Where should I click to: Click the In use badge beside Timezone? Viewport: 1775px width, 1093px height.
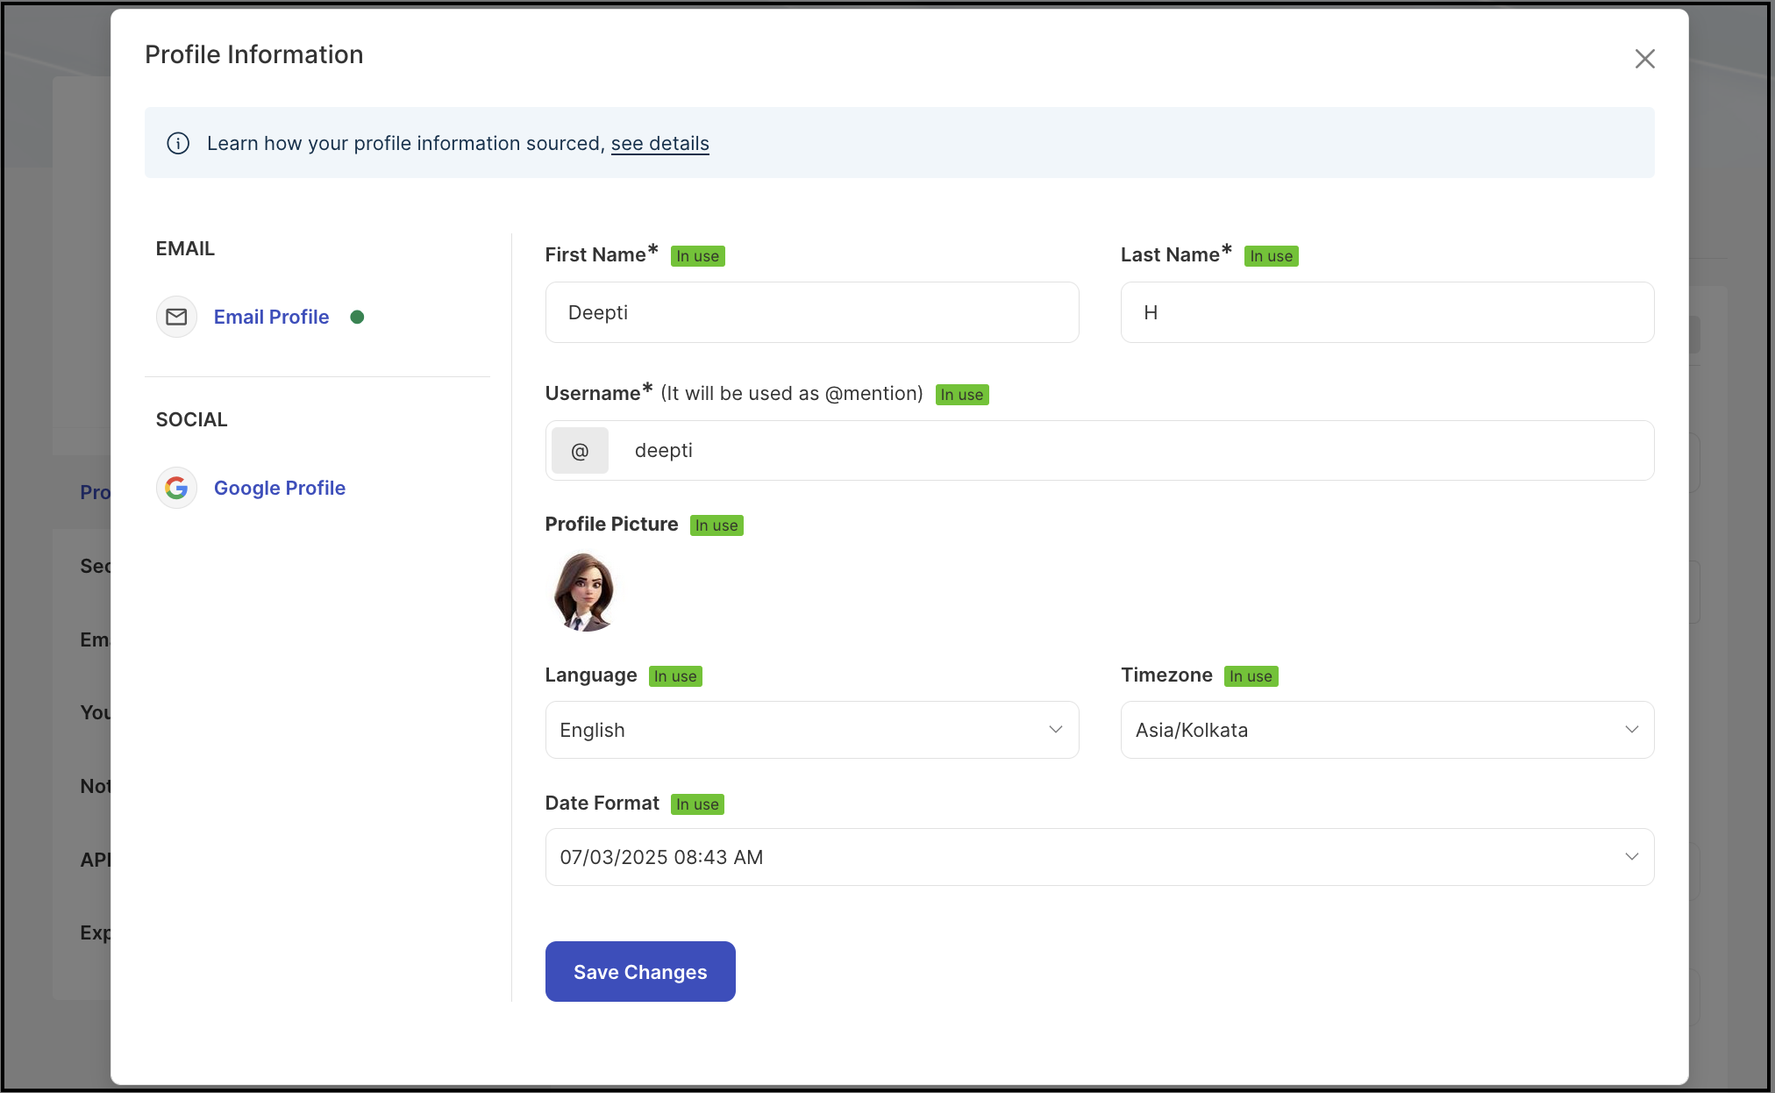[1251, 676]
